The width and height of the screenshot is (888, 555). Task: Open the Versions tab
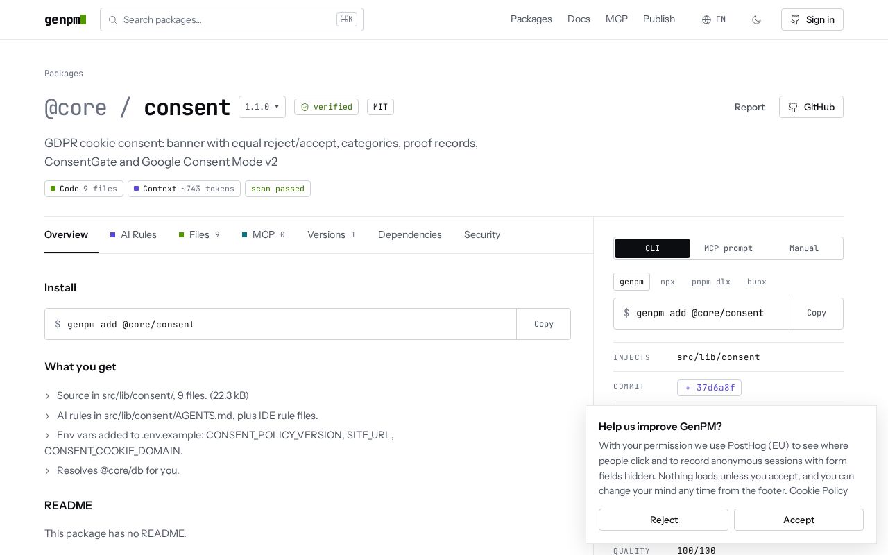click(332, 234)
